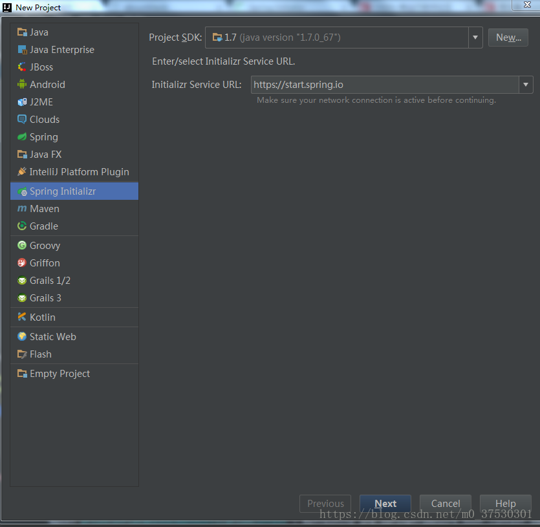Screen dimensions: 540x527
Task: Click the Grails 3 icon
Action: 22,298
